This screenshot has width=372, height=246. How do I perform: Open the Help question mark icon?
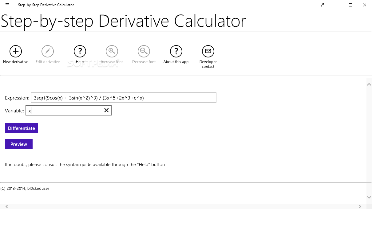[x=80, y=51]
